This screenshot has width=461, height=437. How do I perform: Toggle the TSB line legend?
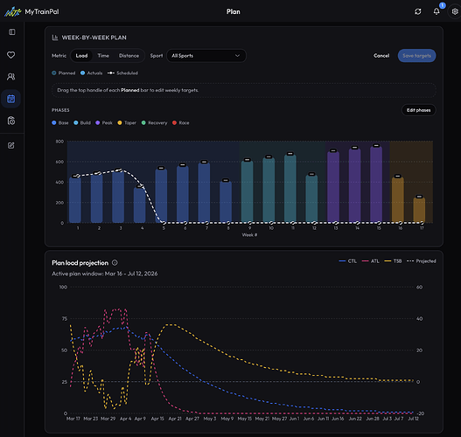[x=393, y=261]
